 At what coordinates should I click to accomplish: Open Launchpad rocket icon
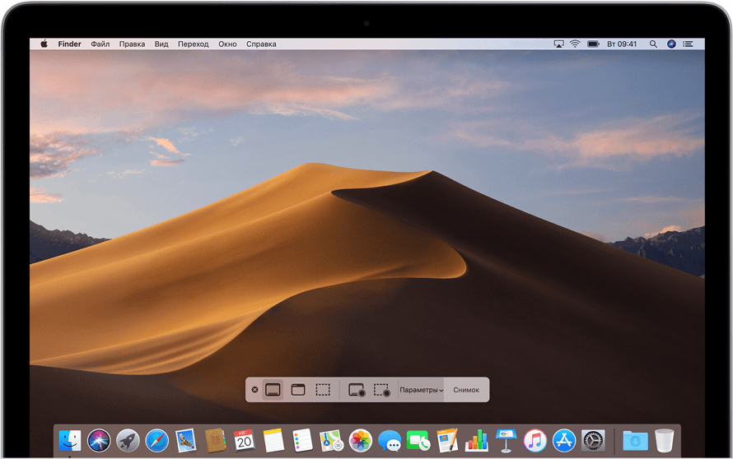(128, 440)
